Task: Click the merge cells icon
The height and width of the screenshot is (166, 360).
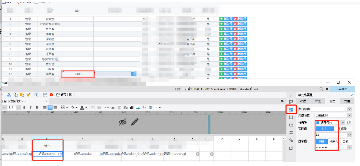Action: pyautogui.click(x=93, y=107)
